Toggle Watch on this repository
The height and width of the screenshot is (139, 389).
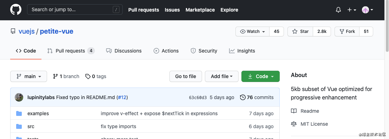[x=252, y=32]
